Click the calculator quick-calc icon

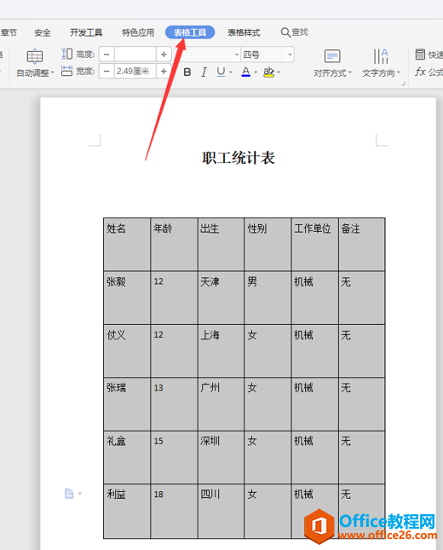pos(420,55)
